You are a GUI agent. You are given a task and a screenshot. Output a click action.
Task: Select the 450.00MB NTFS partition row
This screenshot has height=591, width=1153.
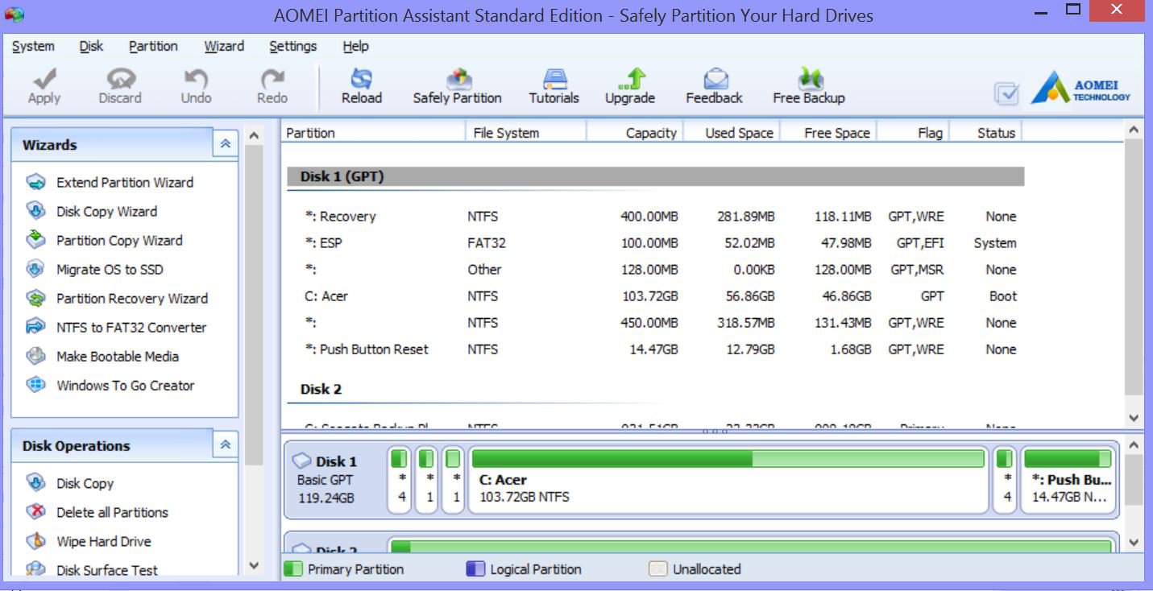click(656, 323)
